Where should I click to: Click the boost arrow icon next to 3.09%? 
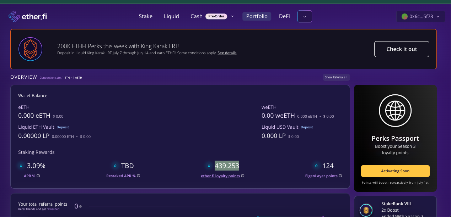coord(21,166)
